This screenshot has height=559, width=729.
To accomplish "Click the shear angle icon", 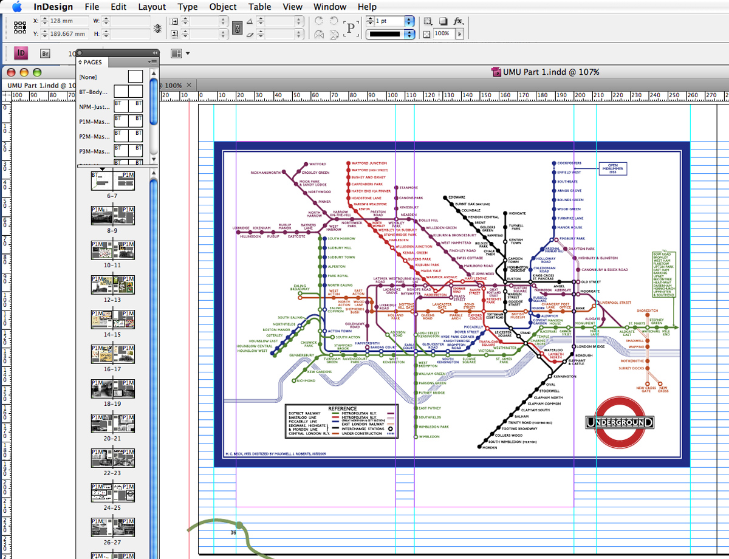I will pyautogui.click(x=250, y=34).
